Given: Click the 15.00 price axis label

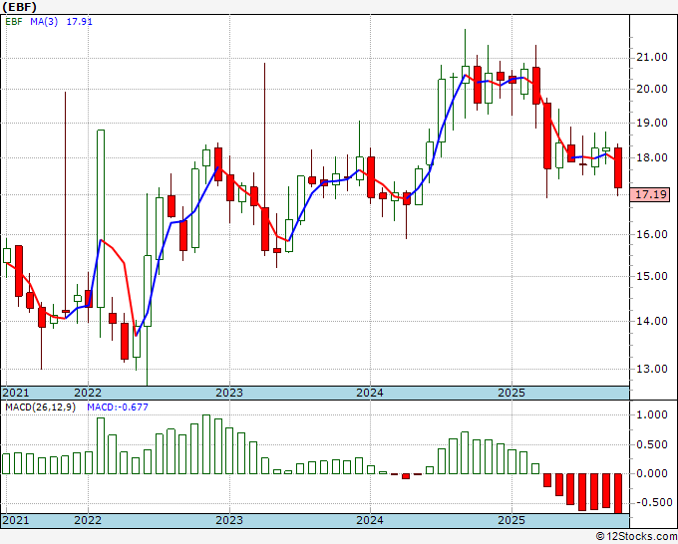Looking at the screenshot, I should [652, 276].
